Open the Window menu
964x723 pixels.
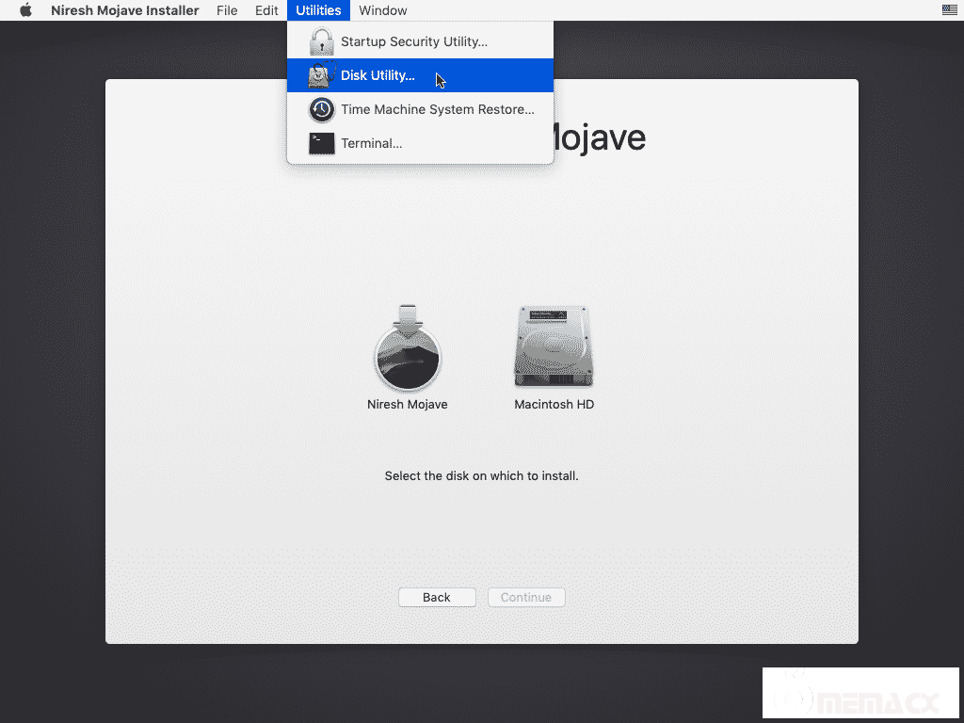[x=383, y=10]
